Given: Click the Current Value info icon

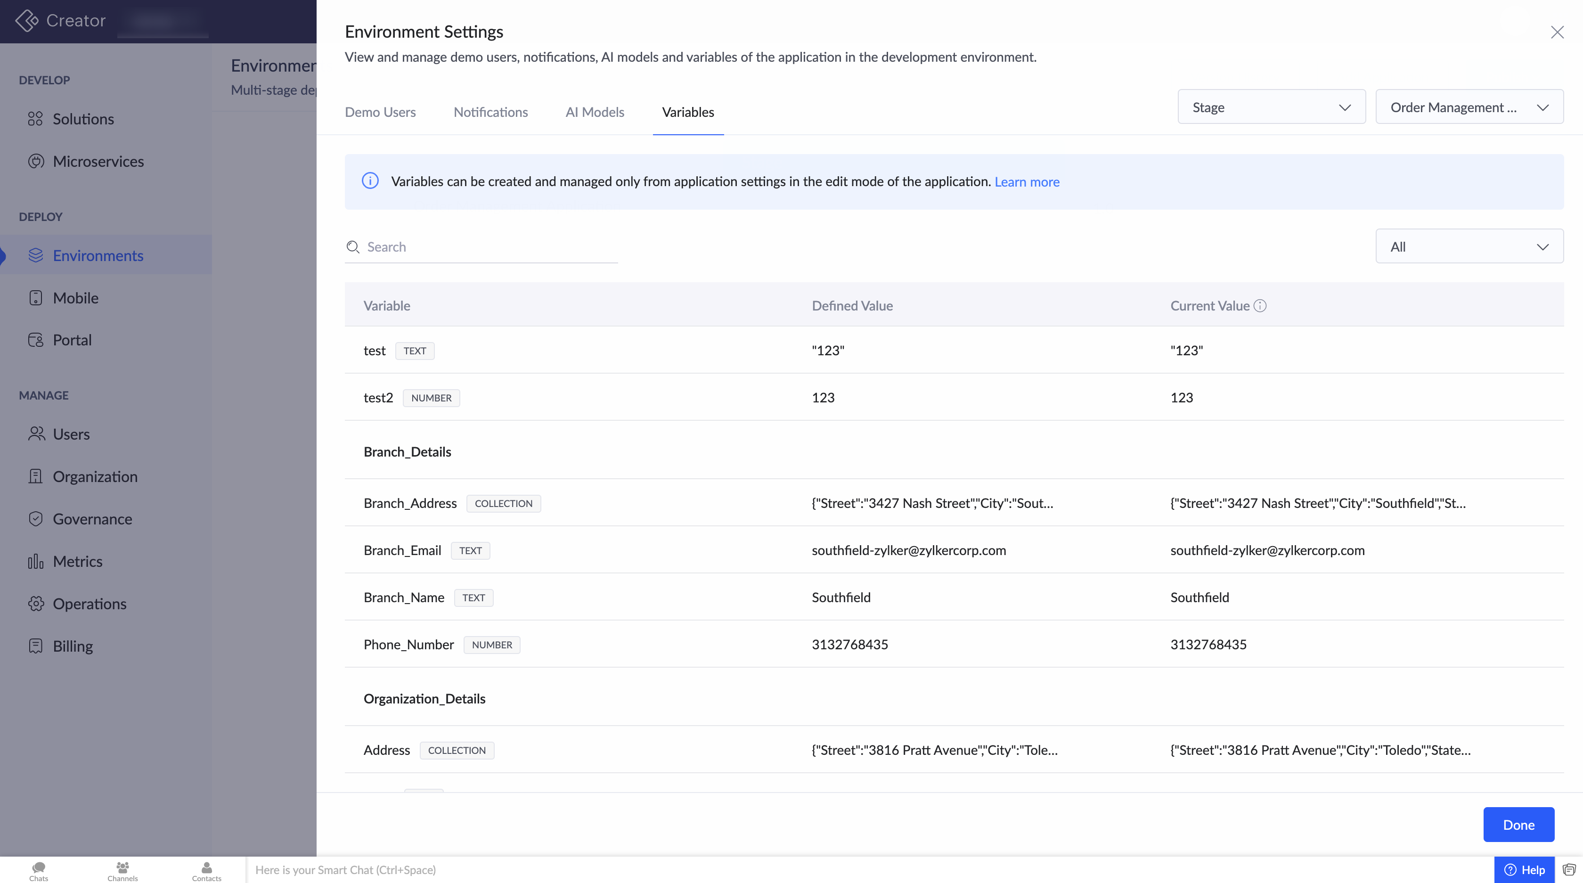Looking at the screenshot, I should click(1260, 305).
